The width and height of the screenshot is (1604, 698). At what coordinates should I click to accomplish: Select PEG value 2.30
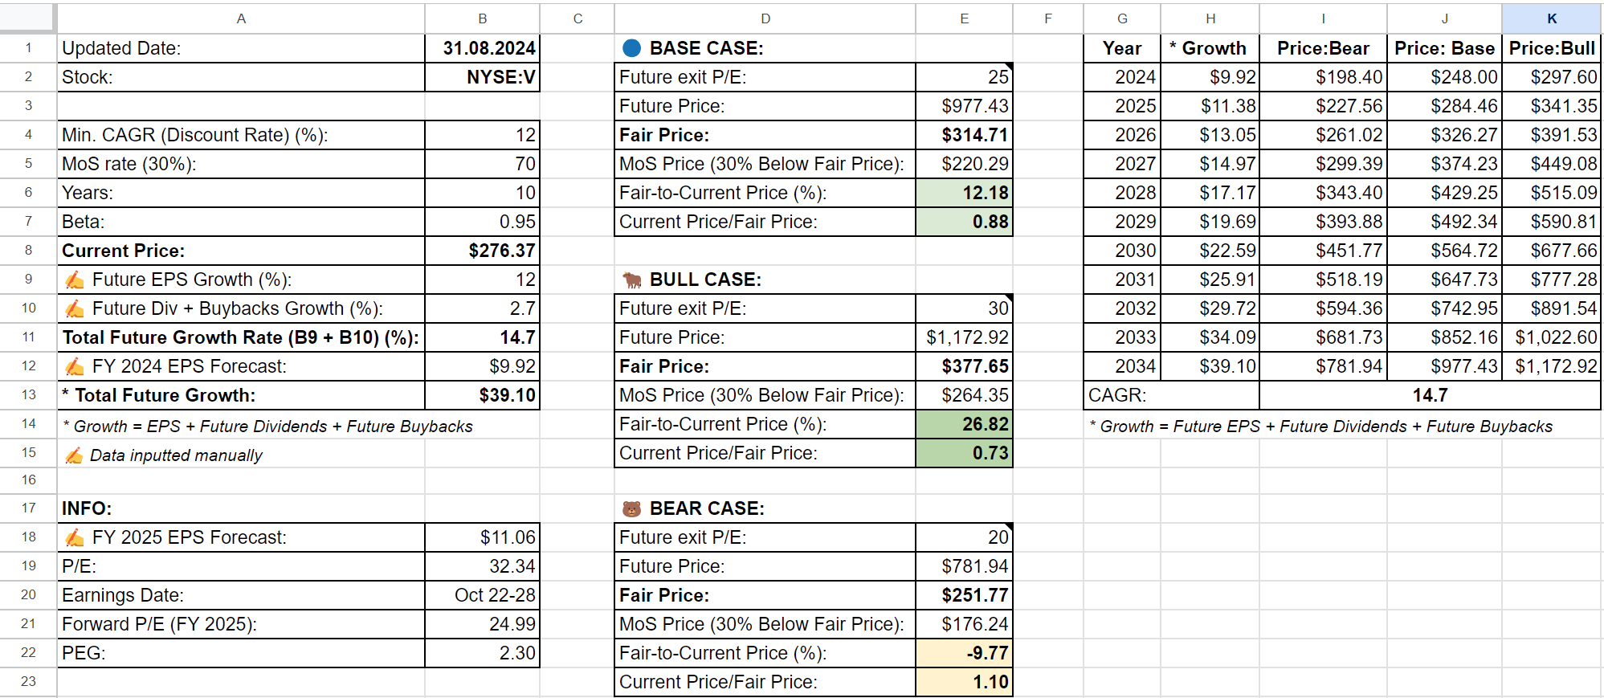[482, 653]
